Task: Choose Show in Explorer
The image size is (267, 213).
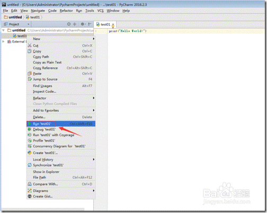Action: point(61,172)
